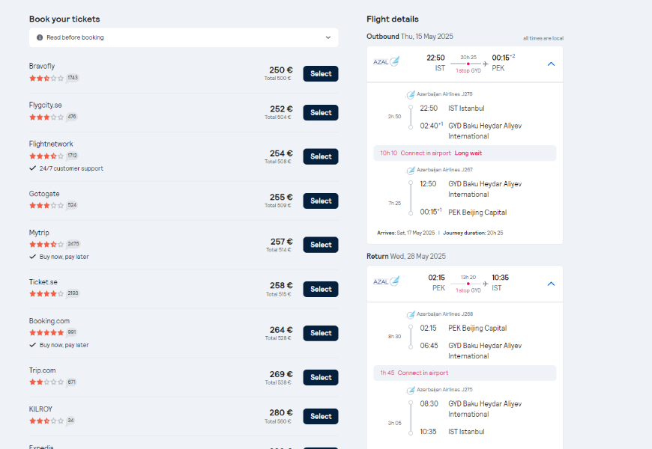Screen dimensions: 652x449
Task: Collapse the outbound flight details chevron
Action: click(x=551, y=64)
